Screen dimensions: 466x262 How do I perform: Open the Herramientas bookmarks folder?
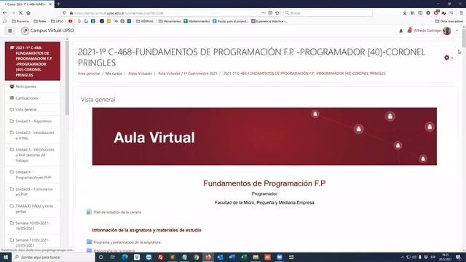click(x=170, y=21)
